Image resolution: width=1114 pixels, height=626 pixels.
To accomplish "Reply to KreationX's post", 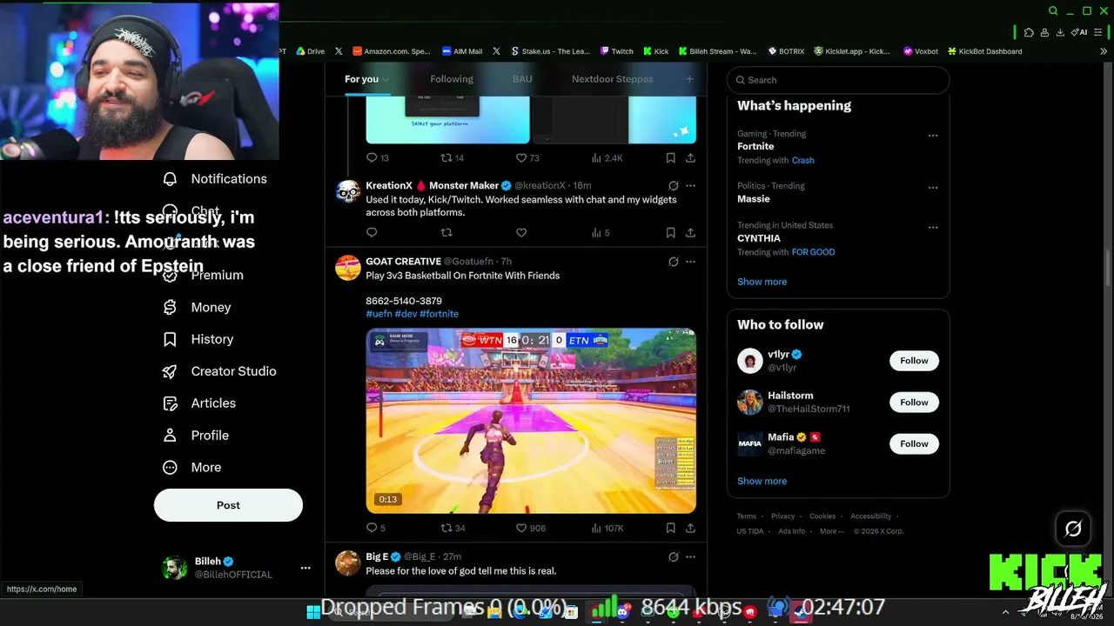I will click(372, 233).
